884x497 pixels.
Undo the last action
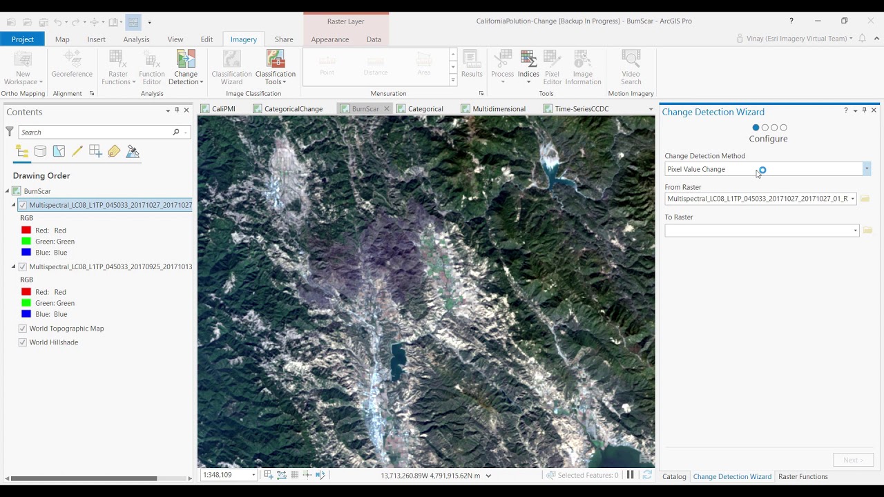click(x=58, y=22)
